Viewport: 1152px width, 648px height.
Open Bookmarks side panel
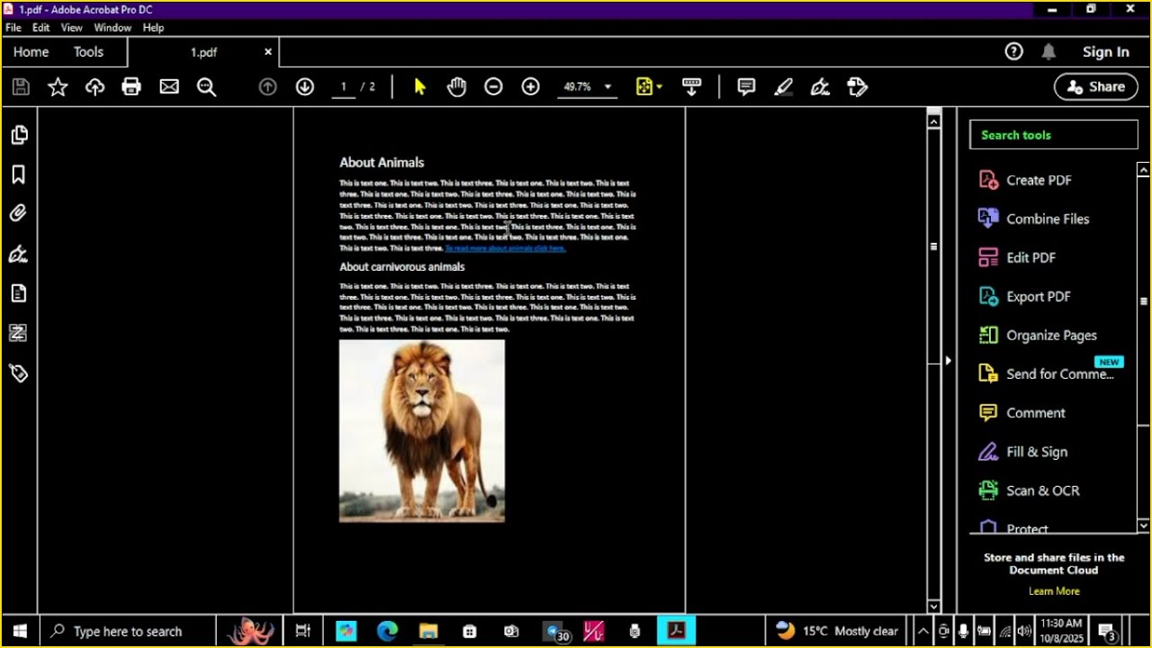coord(19,175)
